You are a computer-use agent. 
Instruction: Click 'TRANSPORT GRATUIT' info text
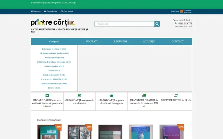pyautogui.click(x=144, y=103)
